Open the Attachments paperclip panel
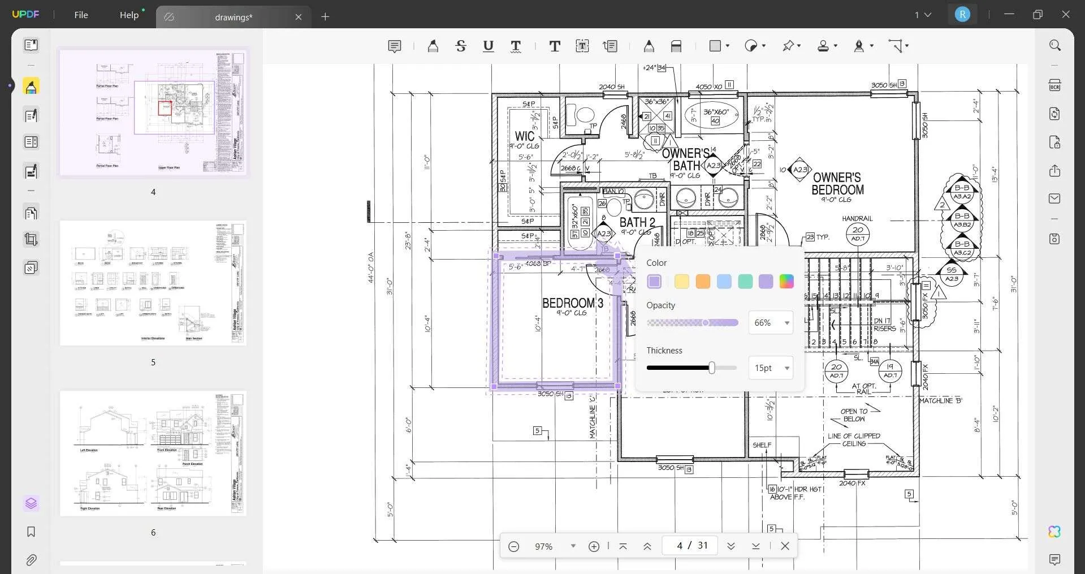1085x574 pixels. 31,560
